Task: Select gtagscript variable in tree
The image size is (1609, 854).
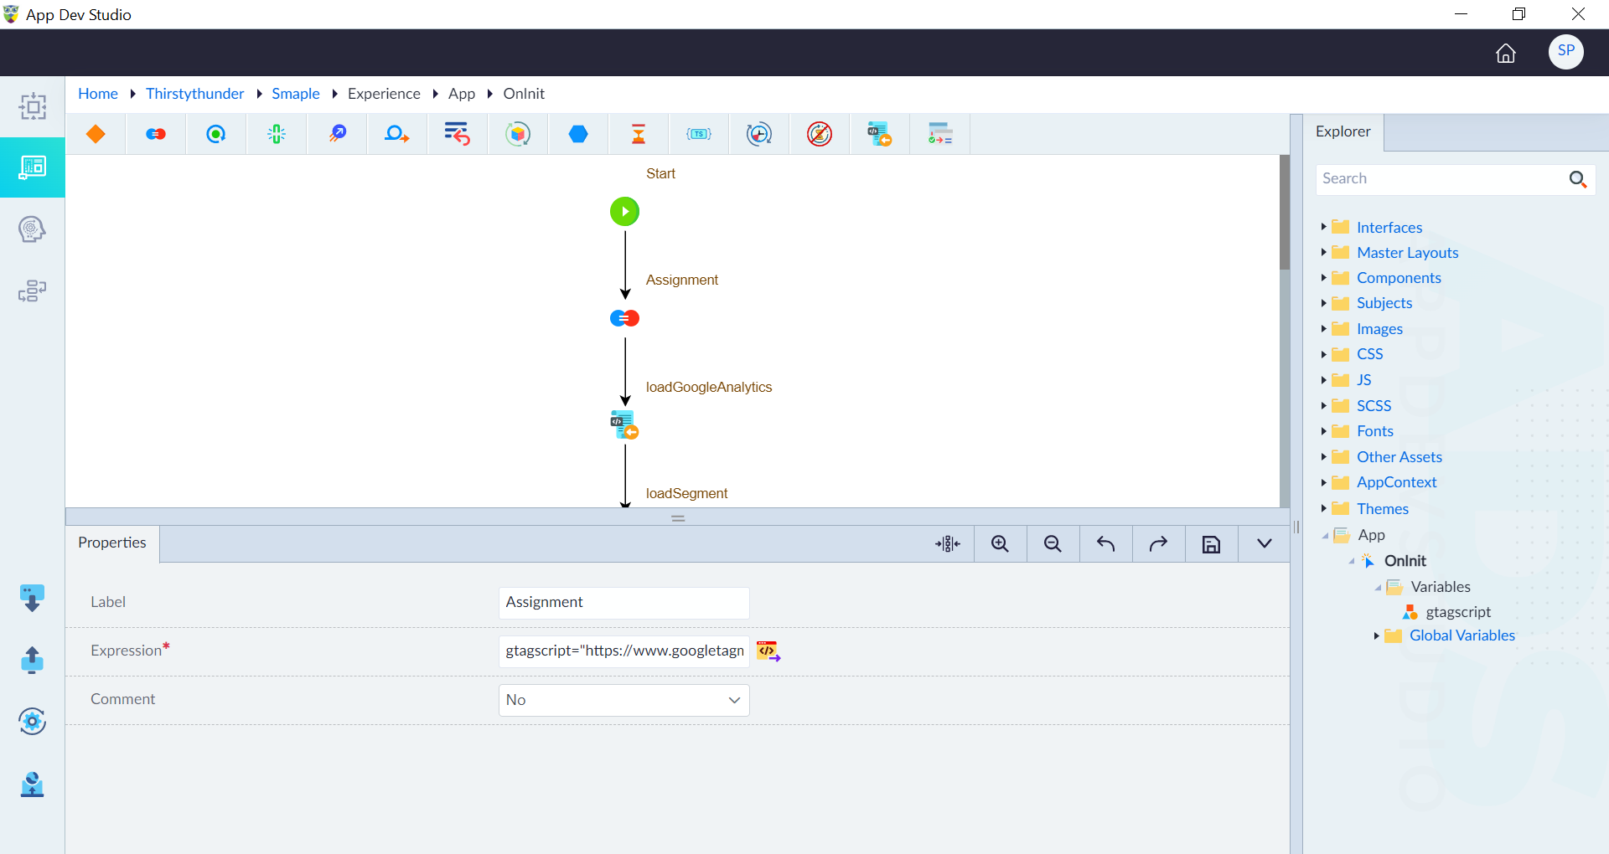Action: tap(1457, 612)
